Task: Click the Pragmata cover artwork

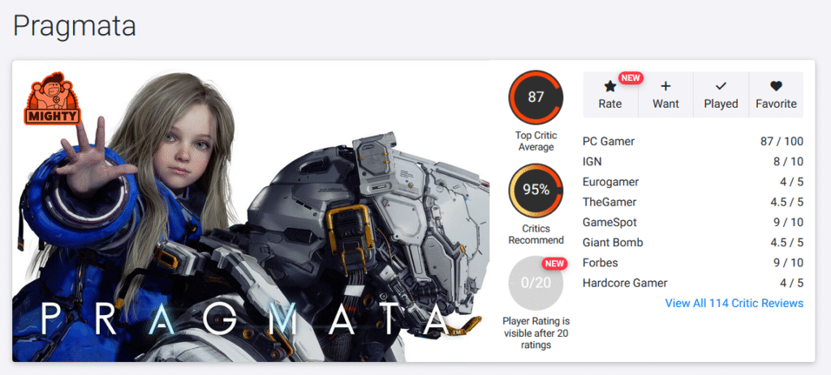Action: 252,211
